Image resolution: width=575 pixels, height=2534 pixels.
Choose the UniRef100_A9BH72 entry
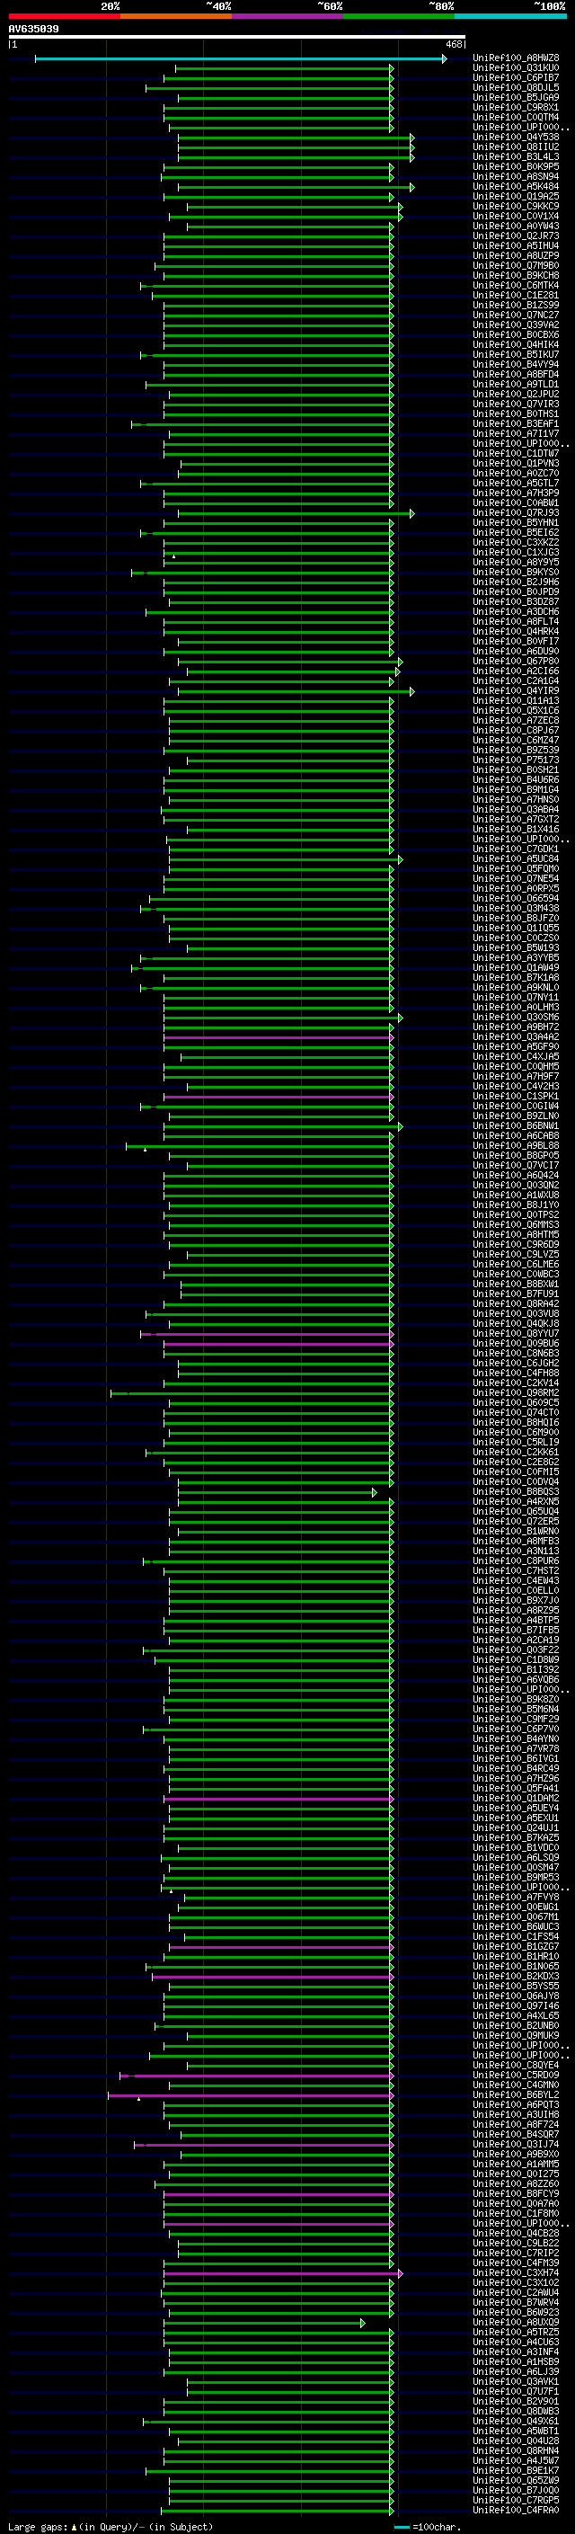[516, 1027]
